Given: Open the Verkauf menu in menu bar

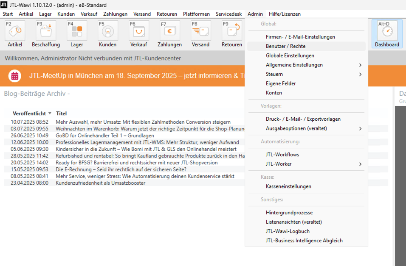Looking at the screenshot, I should pyautogui.click(x=89, y=14).
